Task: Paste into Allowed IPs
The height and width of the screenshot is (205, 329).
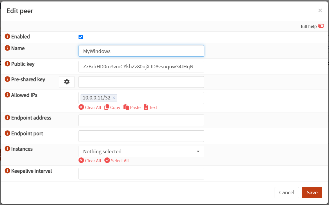Action: (x=132, y=107)
